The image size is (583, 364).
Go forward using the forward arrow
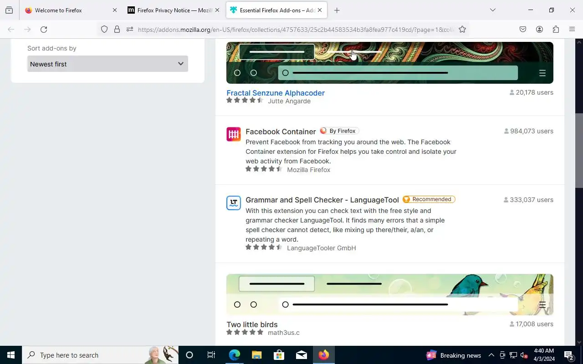27,30
